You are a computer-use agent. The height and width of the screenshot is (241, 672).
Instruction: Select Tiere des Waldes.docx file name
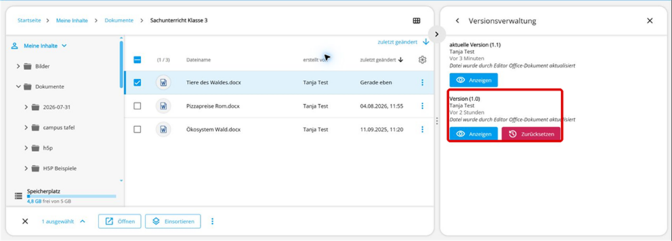213,83
